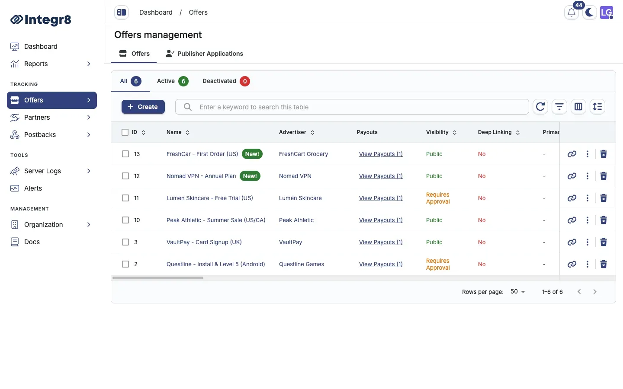The width and height of the screenshot is (623, 389).
Task: Show All offers tab
Action: pyautogui.click(x=131, y=81)
